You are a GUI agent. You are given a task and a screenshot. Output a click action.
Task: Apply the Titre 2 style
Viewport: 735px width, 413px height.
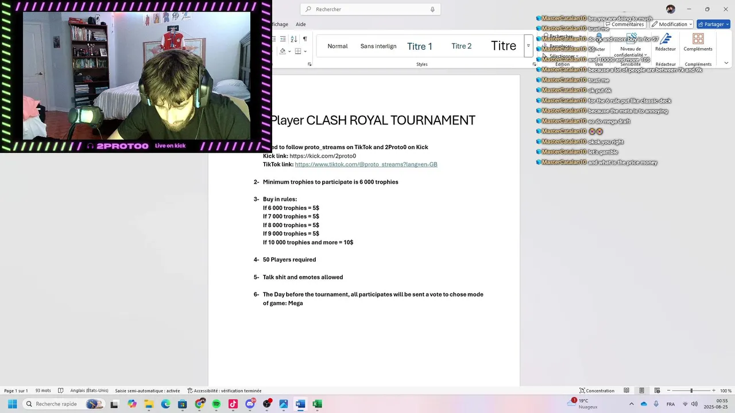click(x=461, y=46)
